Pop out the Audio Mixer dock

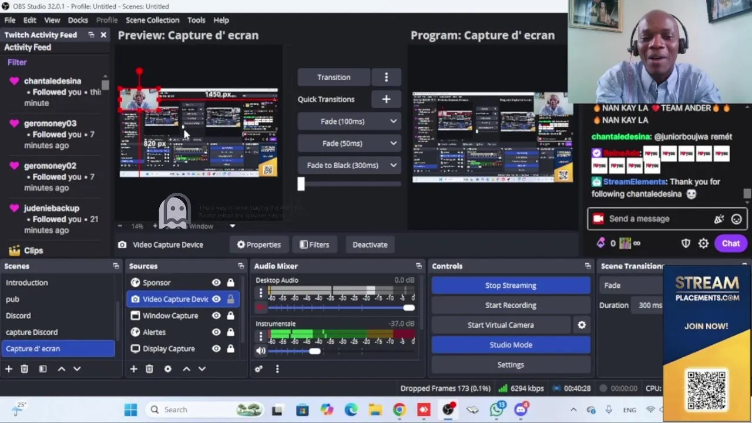tap(418, 266)
